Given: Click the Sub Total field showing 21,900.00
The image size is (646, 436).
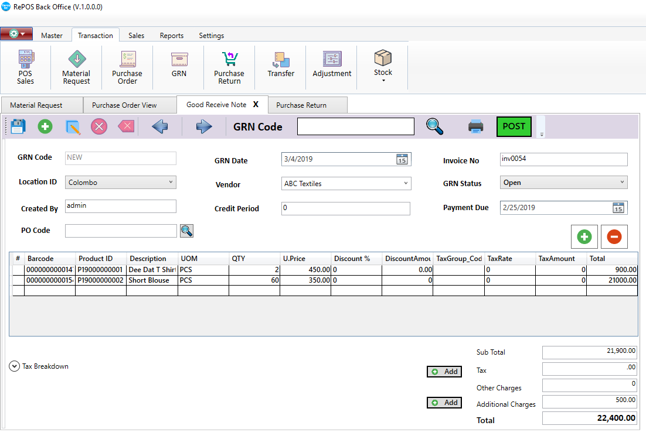Looking at the screenshot, I should pyautogui.click(x=590, y=352).
